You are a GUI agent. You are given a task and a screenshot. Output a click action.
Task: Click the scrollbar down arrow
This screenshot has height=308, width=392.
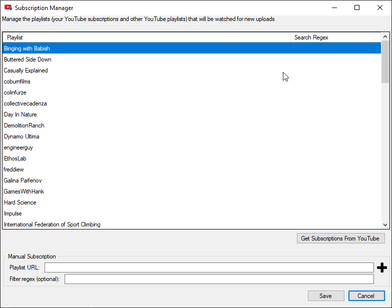click(385, 224)
